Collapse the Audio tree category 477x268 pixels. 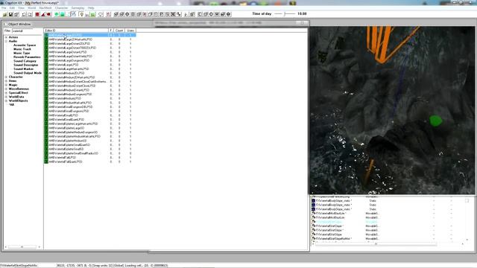(6, 41)
